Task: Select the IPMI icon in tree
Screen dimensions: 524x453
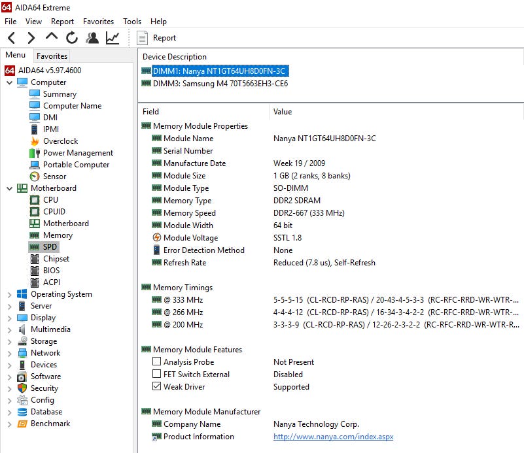Action: click(35, 129)
